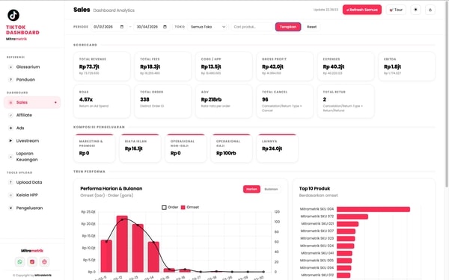
Task: Expand the Semua Toko store dropdown
Action: coord(208,27)
